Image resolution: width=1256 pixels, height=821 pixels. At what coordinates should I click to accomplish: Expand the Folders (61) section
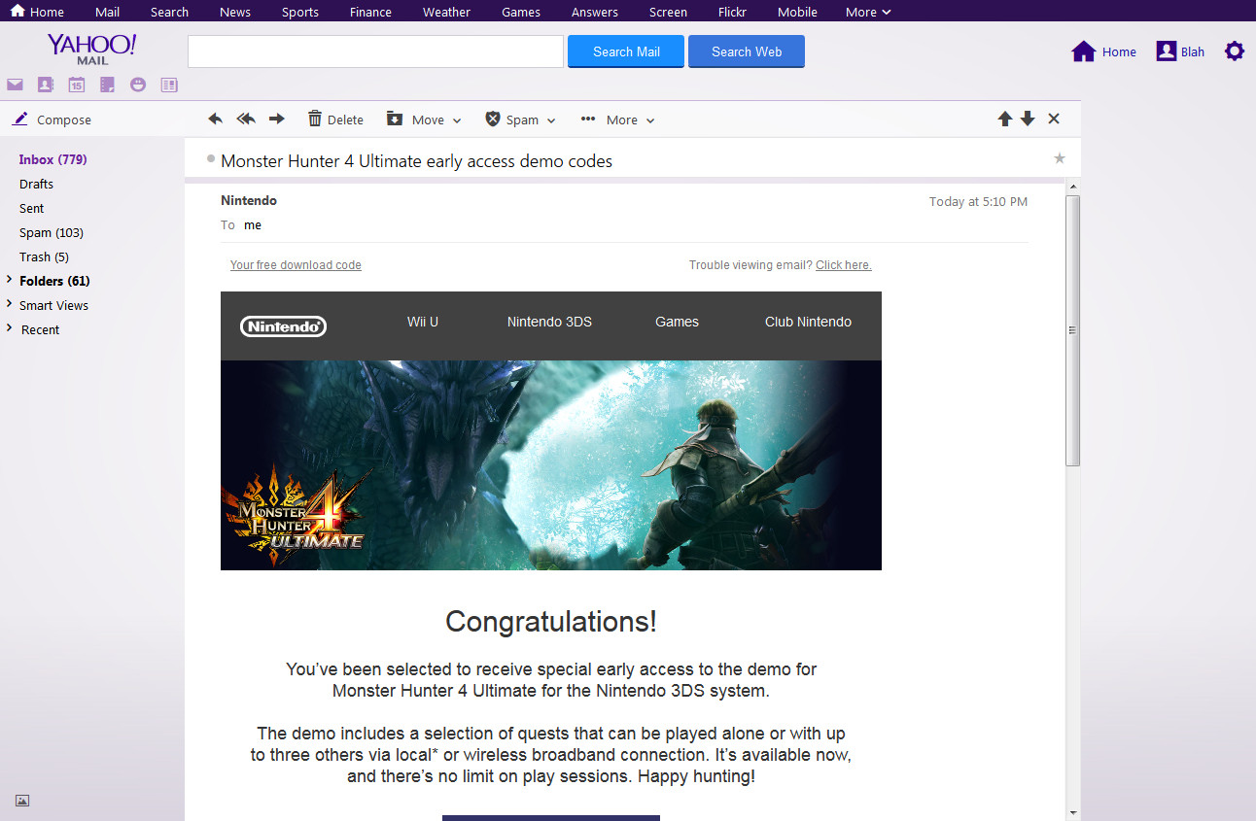pyautogui.click(x=9, y=280)
